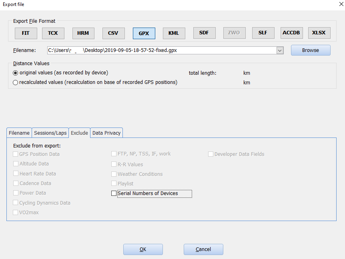Pick SLF as export format
This screenshot has height=259, width=345.
point(263,33)
